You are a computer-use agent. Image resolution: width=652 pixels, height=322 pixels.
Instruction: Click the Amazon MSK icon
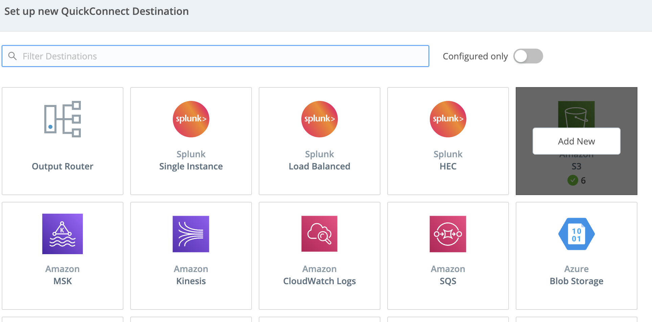click(63, 234)
